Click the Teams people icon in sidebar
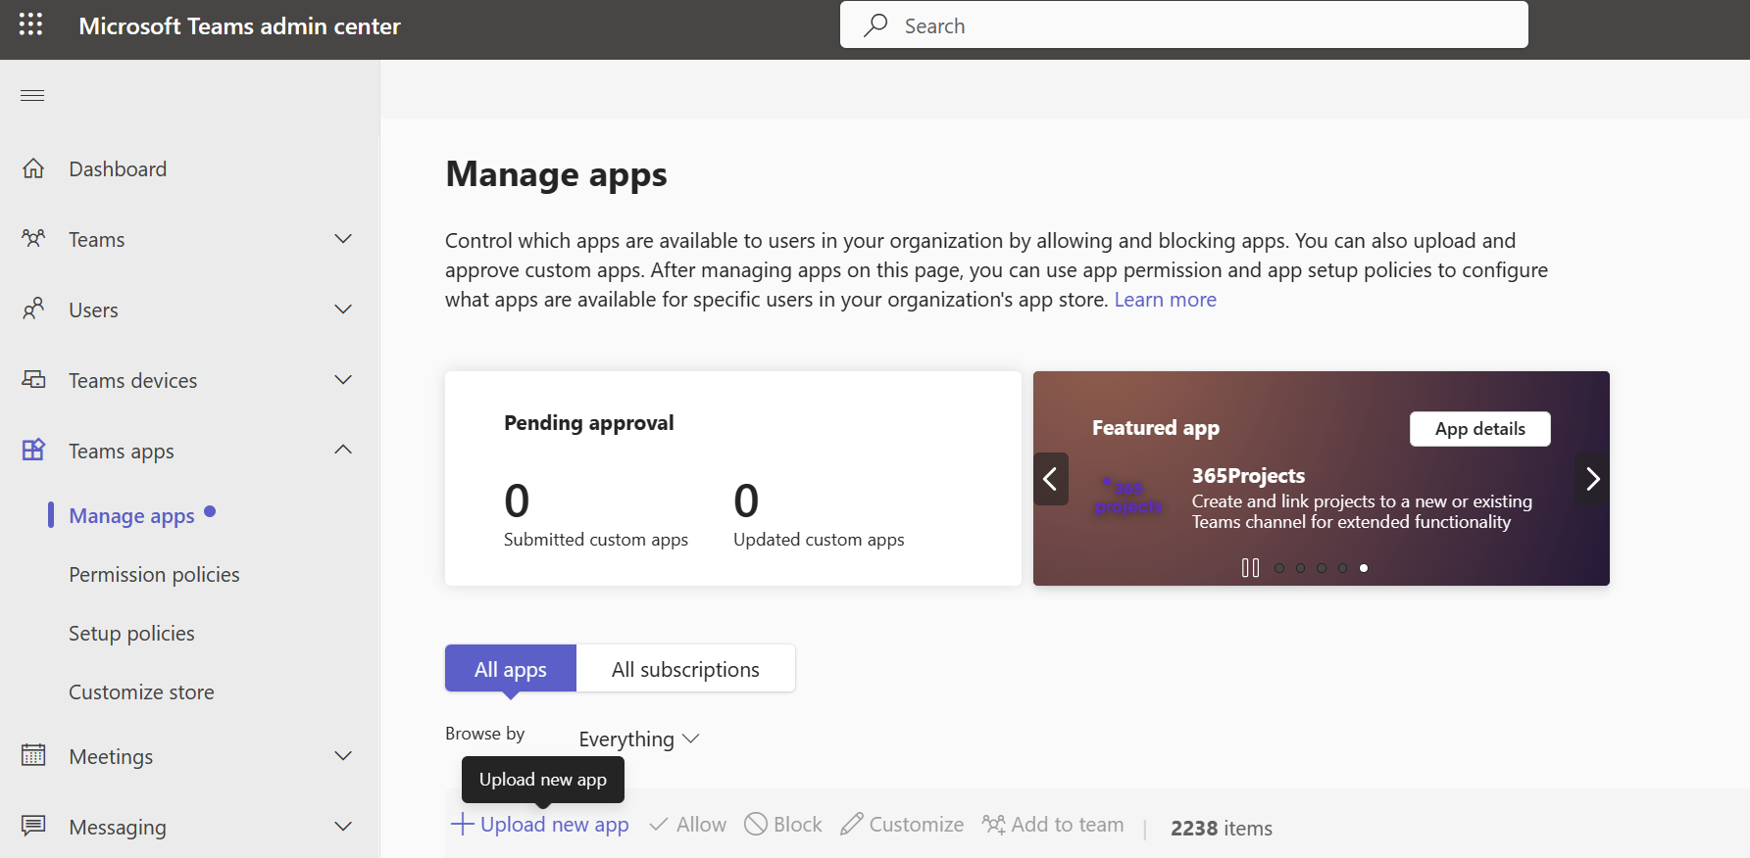The image size is (1750, 858). point(33,238)
